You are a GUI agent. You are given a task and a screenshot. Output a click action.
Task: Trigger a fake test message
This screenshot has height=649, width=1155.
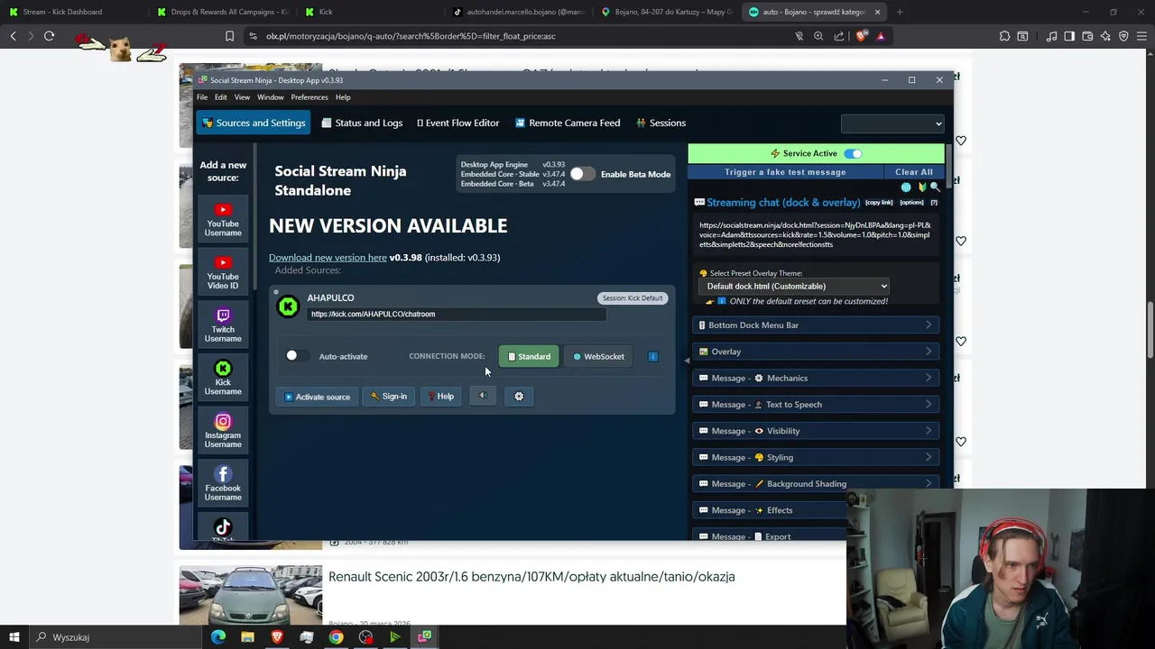pyautogui.click(x=785, y=172)
